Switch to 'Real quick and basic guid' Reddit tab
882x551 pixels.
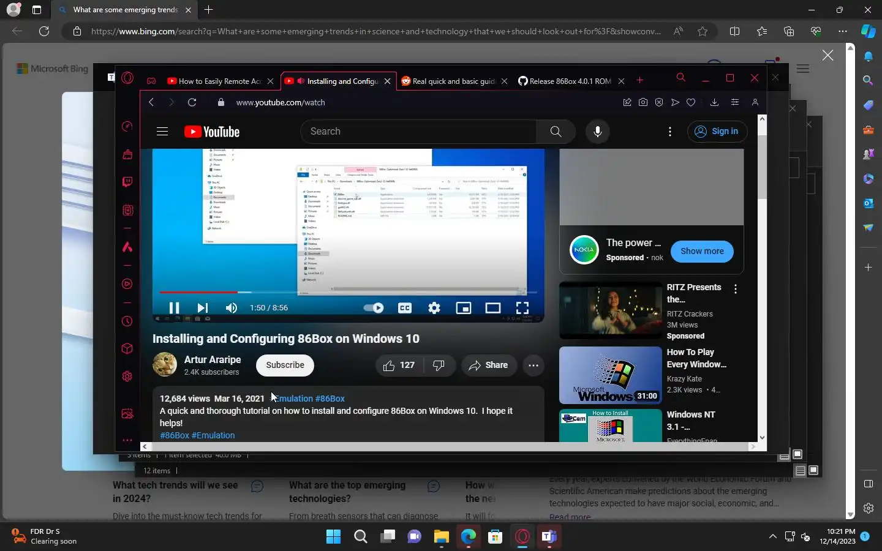point(453,81)
